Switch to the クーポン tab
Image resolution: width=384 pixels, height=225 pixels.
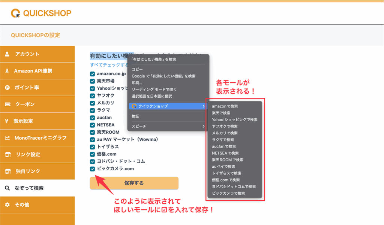coord(37,104)
